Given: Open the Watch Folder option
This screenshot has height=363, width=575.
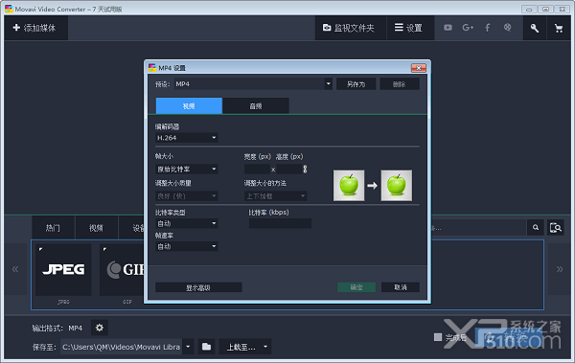Looking at the screenshot, I should pyautogui.click(x=350, y=28).
